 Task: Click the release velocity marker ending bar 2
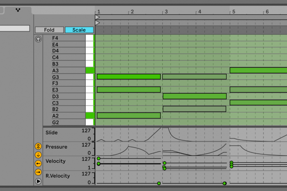coord(159,183)
